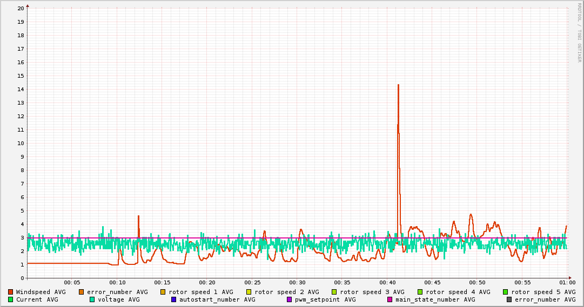This screenshot has width=584, height=307.
Task: Click the dark gray error_number AVG swatch
Action: point(509,299)
